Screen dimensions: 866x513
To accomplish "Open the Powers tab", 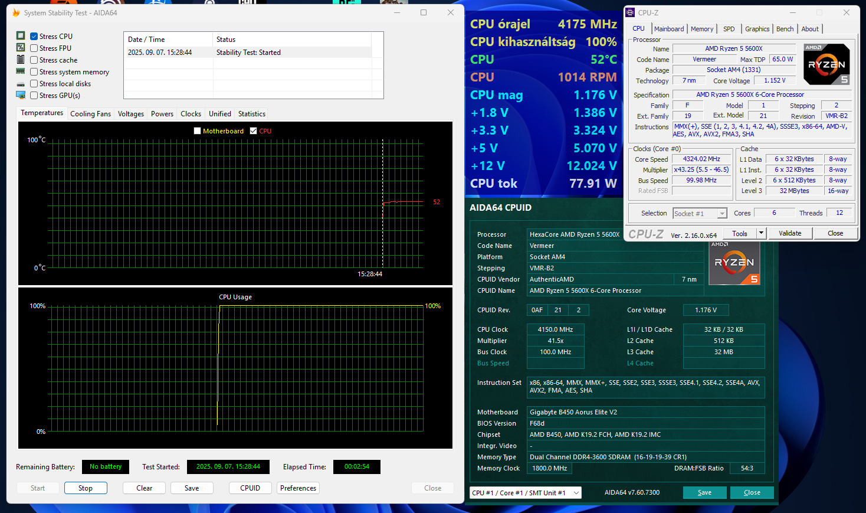I will click(x=162, y=114).
